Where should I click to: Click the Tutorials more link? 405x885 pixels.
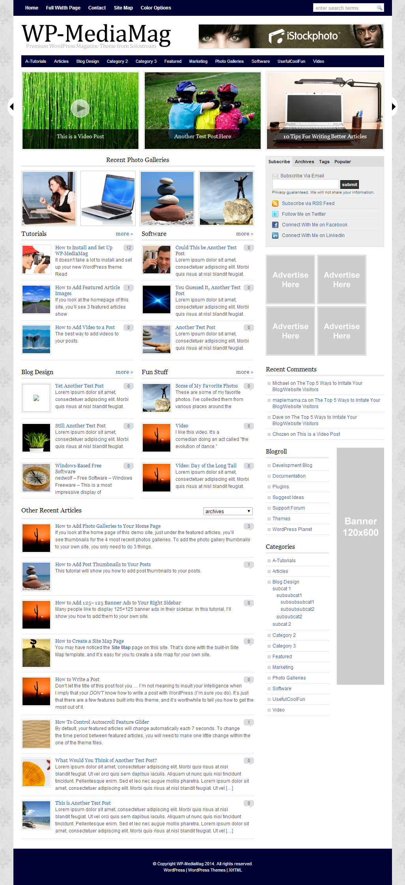point(124,234)
